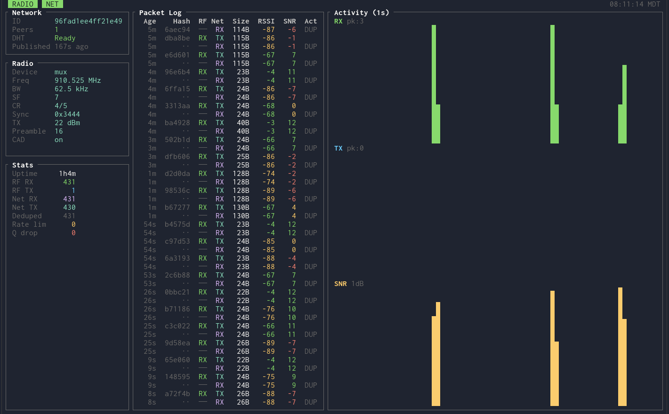Select packet hash 2c6b88

click(x=177, y=275)
